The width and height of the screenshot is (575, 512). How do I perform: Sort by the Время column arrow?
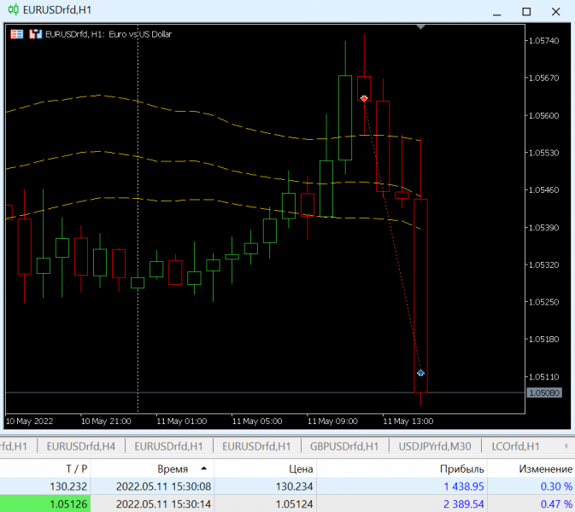coord(204,468)
